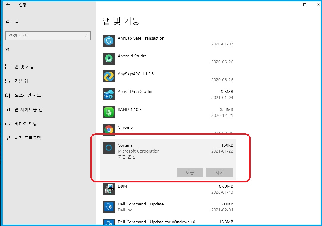The image size is (322, 226).
Task: Select AnySign4PC 1.1.2.5 entry
Action: coord(136,74)
